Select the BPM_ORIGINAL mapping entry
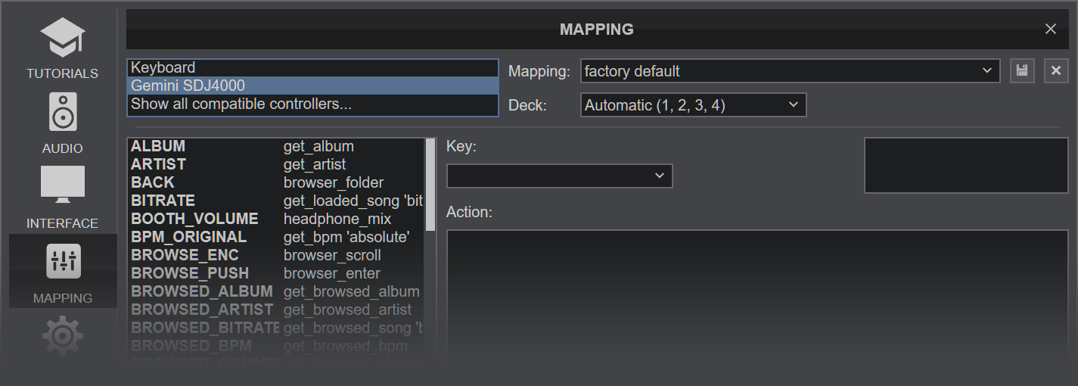 (x=275, y=237)
